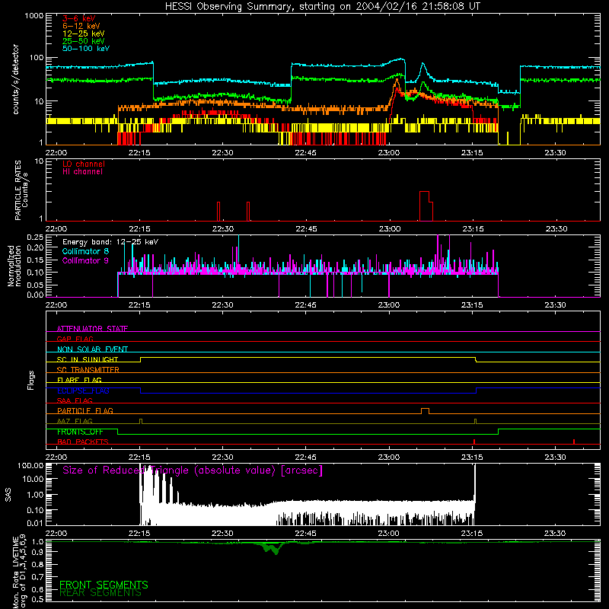Click the SC TRANSMITTER flag label
The width and height of the screenshot is (609, 609).
point(88,370)
